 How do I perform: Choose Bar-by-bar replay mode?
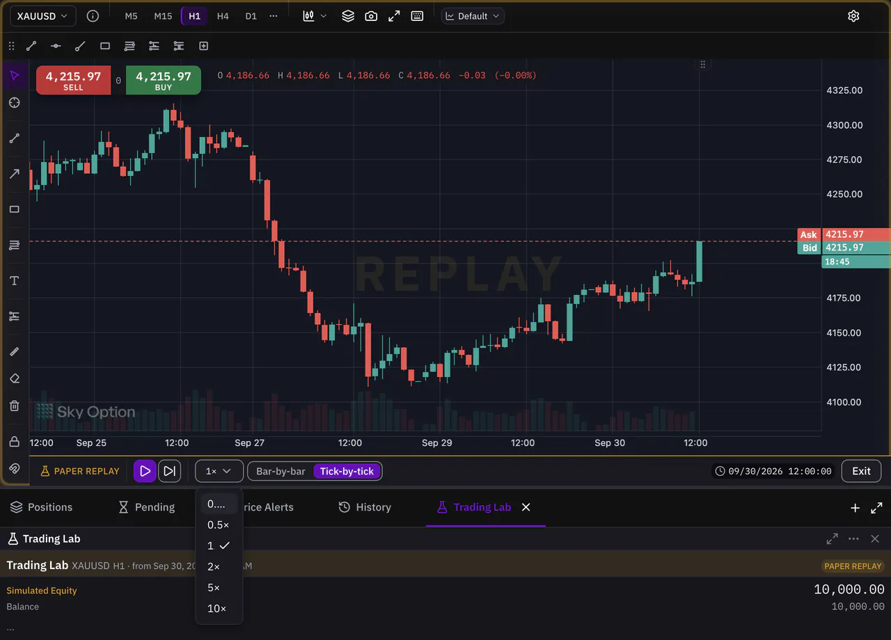[281, 471]
